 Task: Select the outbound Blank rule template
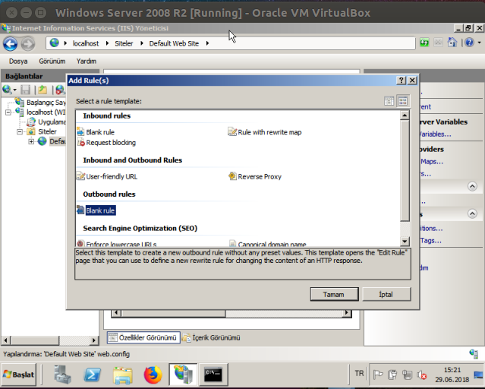[96, 210]
